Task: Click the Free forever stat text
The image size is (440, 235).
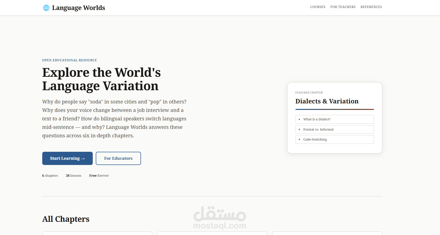Action: pos(99,175)
